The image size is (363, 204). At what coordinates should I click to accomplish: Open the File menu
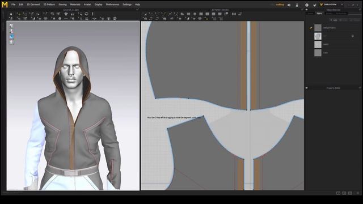point(14,5)
